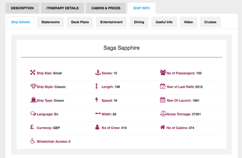Click the 'Language: En' text

tap(47, 114)
